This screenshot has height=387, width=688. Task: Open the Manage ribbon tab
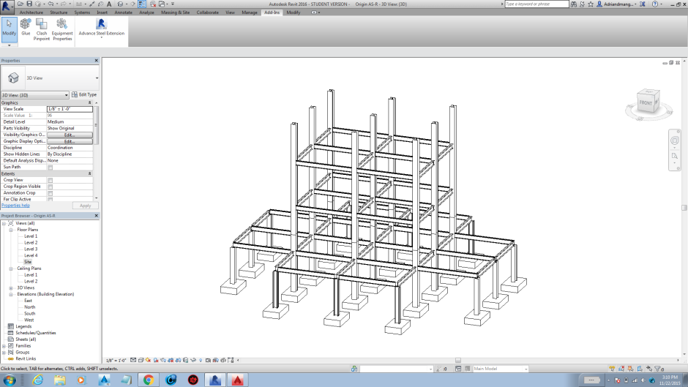click(x=249, y=12)
